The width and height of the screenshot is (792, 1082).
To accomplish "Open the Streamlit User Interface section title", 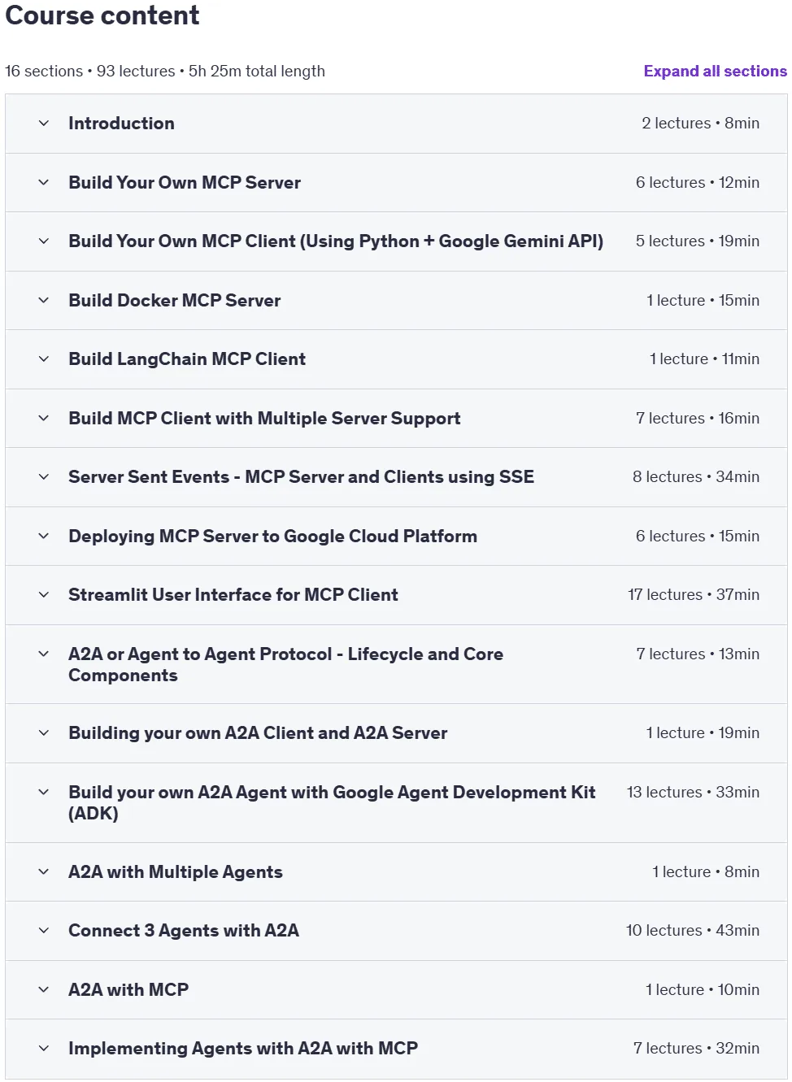I will (x=233, y=595).
